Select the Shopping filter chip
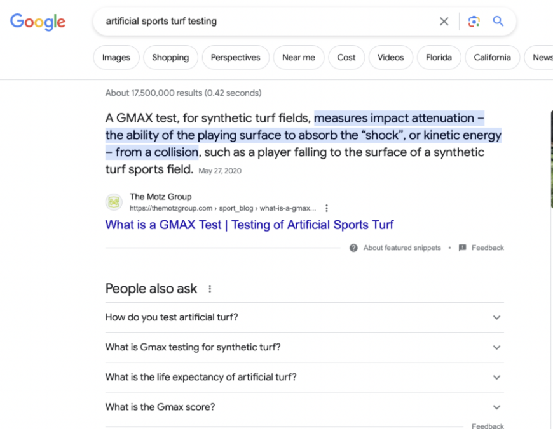The image size is (553, 429). [170, 57]
